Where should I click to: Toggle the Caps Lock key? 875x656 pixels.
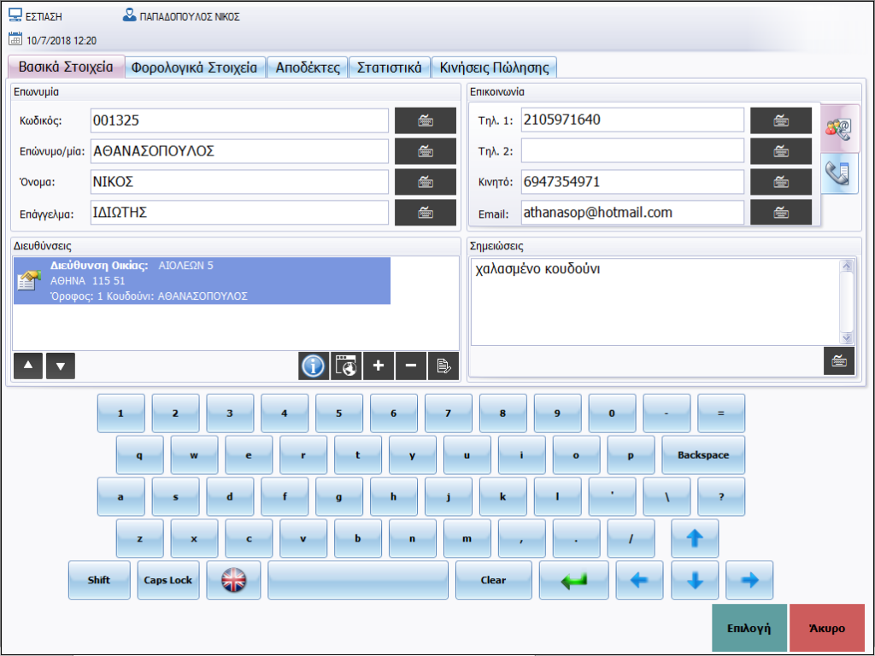[x=168, y=580]
